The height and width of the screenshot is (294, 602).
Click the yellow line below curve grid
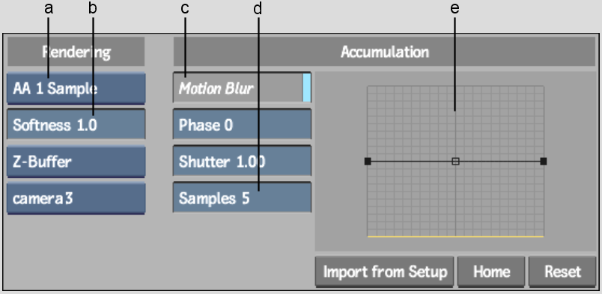click(455, 237)
